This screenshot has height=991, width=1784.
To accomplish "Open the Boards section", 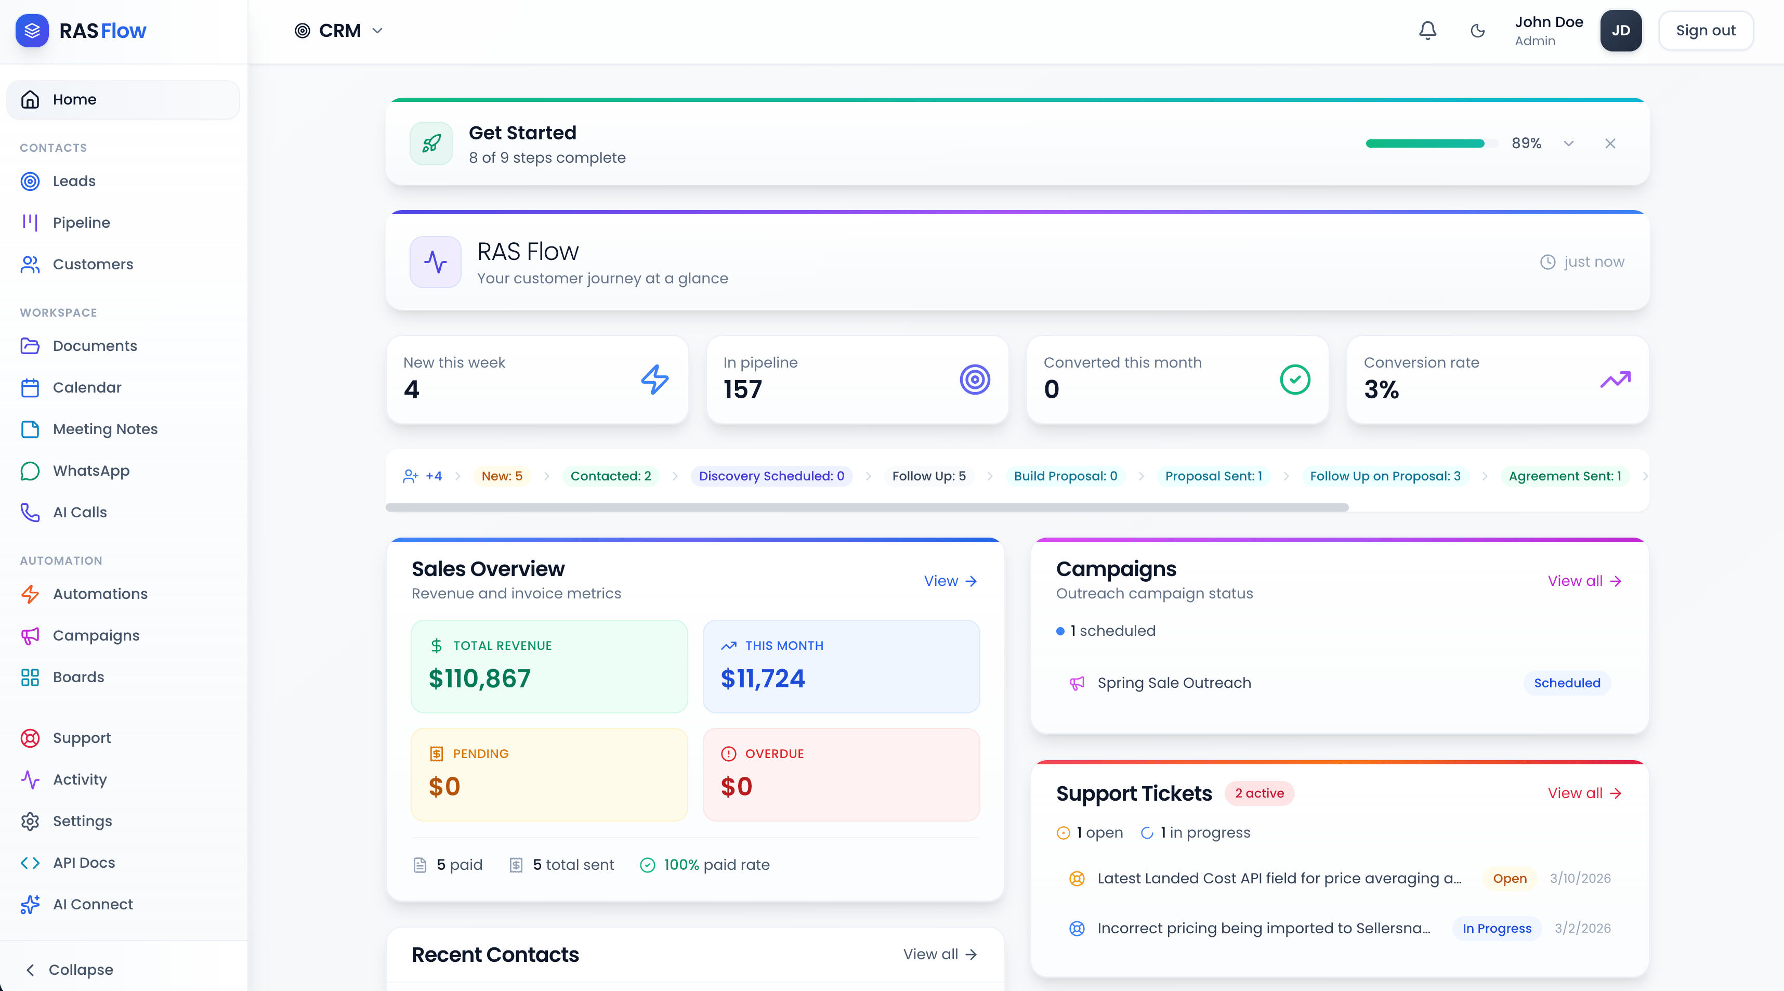I will [80, 676].
